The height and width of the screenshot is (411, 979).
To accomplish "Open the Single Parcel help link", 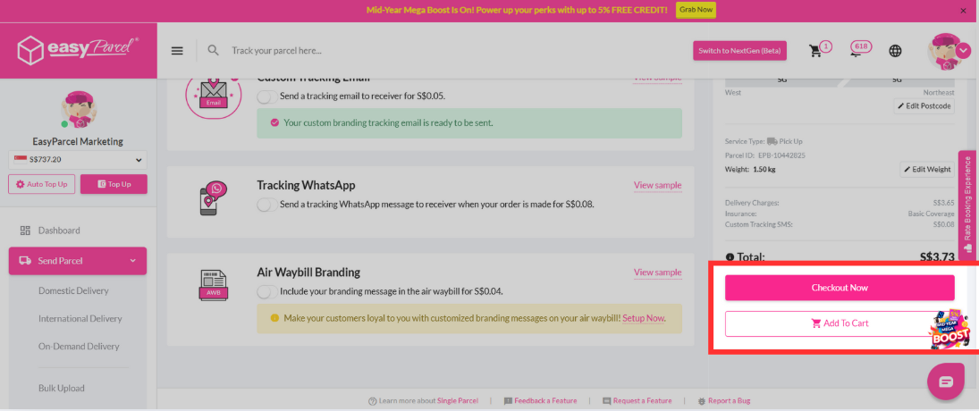I will [x=459, y=400].
